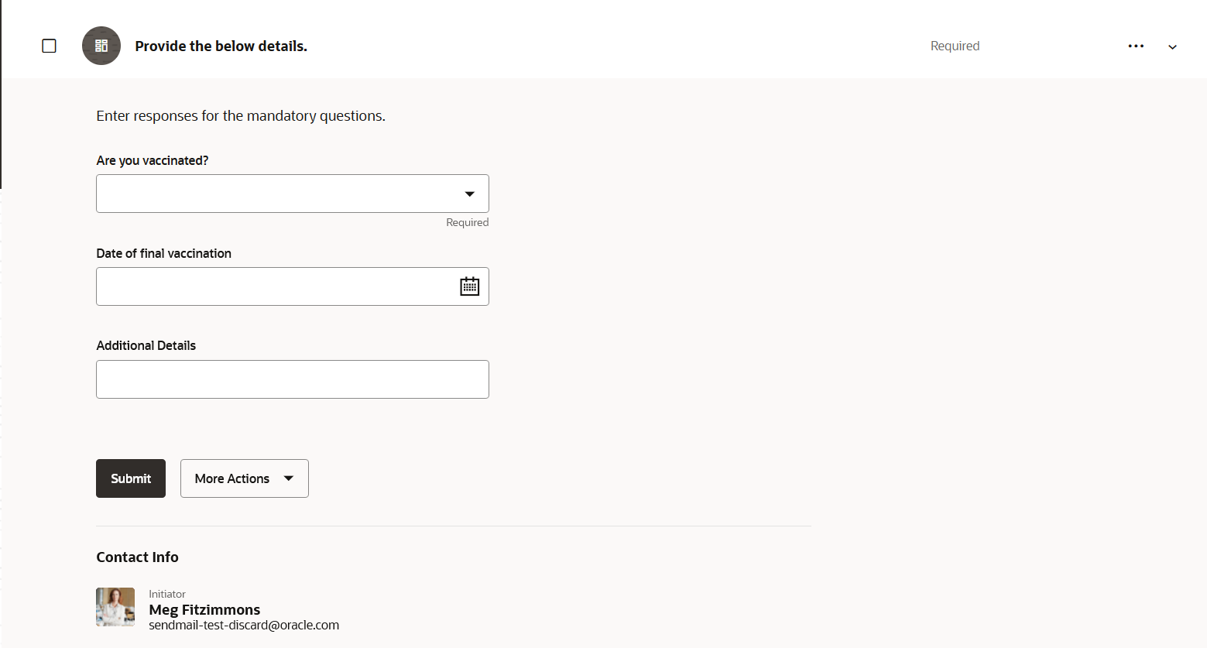Screen dimensions: 1207x648
Task: Focus the Additional Details text box
Action: 292,379
